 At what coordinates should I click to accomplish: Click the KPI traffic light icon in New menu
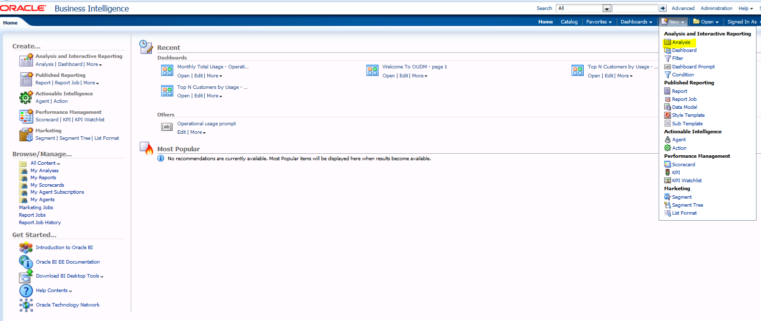tap(668, 173)
